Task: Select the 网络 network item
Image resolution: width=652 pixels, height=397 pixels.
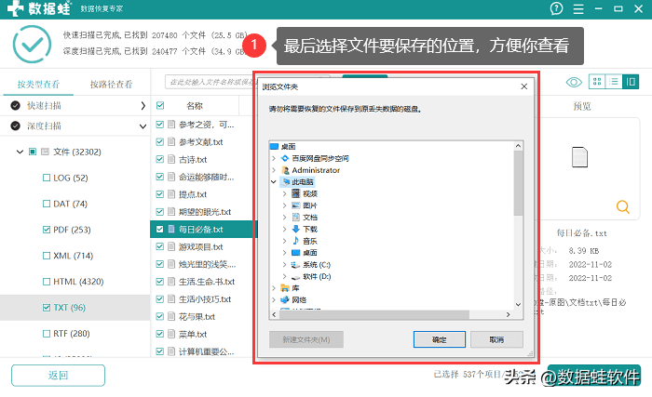Action: 293,299
